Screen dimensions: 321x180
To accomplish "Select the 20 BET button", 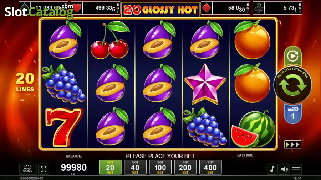I will point(110,167).
